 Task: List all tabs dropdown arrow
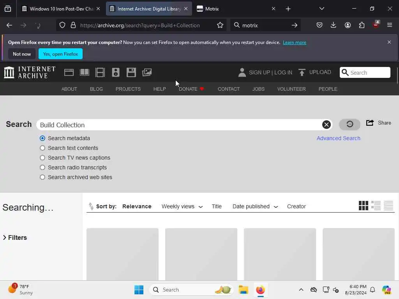point(321,9)
